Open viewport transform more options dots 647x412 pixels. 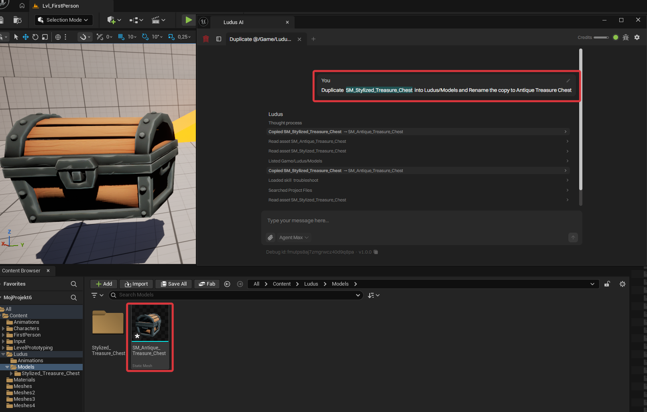point(65,37)
